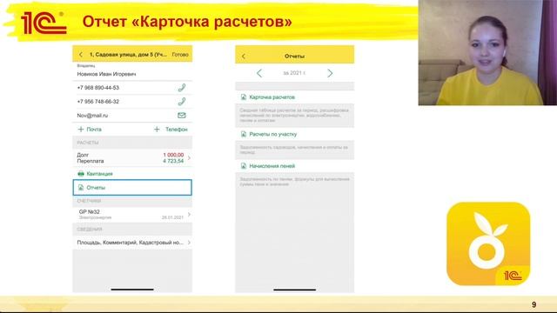Open the Расчеты по участку report
This screenshot has width=557, height=313.
(294, 134)
